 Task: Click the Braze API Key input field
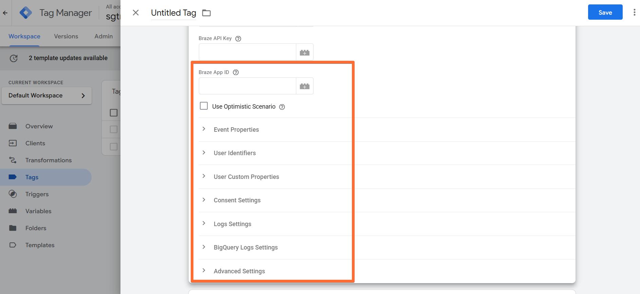click(247, 52)
